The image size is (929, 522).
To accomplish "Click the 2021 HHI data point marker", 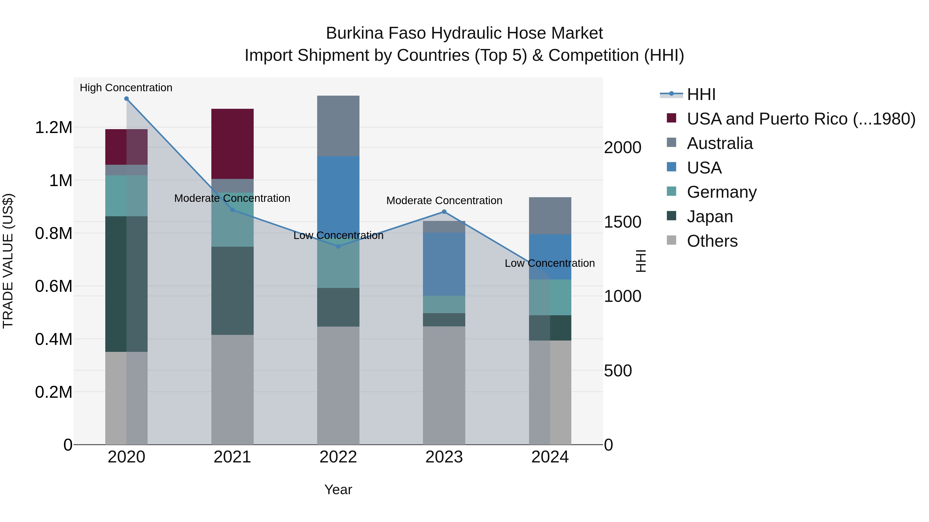I will pos(232,210).
